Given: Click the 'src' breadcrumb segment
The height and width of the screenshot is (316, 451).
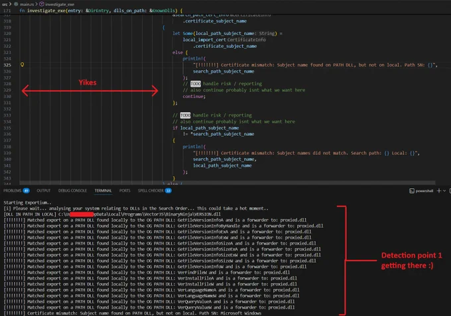Looking at the screenshot, I should pos(5,4).
